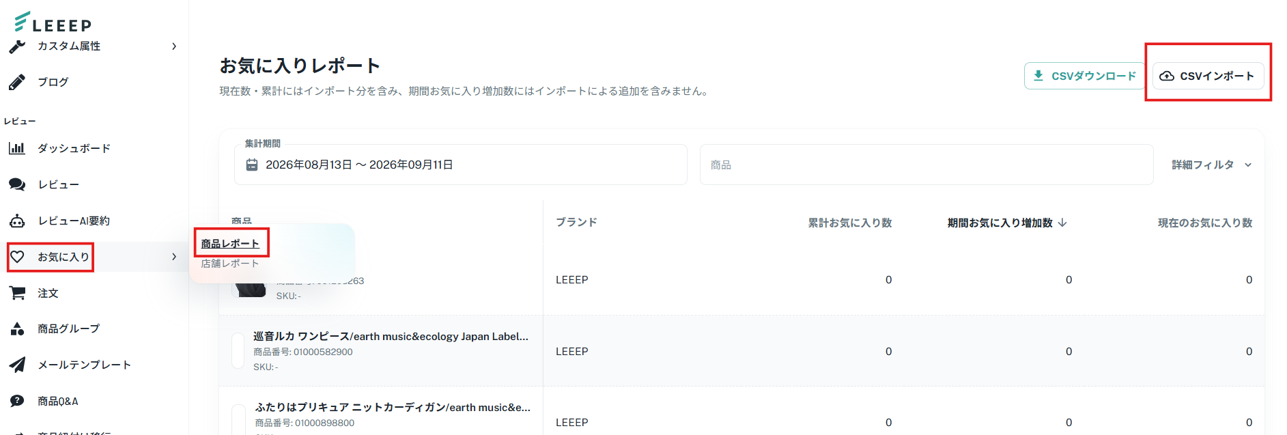Click the ブログ pencil icon

[17, 82]
